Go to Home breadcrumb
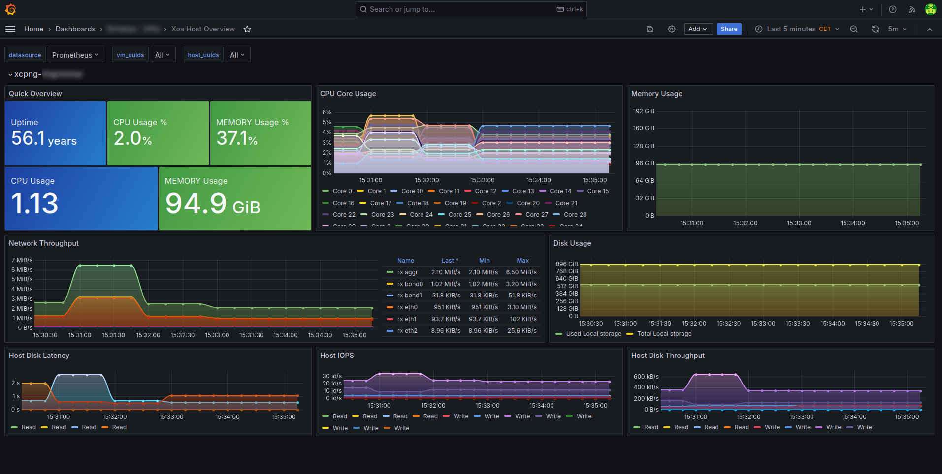The height and width of the screenshot is (474, 942). [33, 29]
